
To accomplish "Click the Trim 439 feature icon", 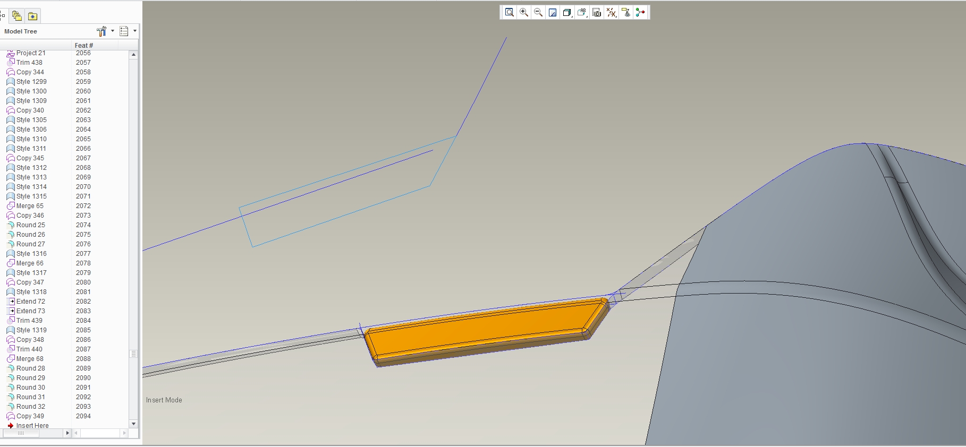I will 10,321.
